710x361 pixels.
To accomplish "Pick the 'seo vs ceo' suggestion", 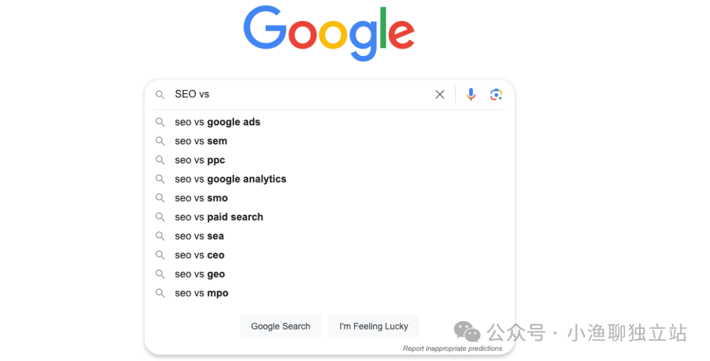I will tap(329, 255).
